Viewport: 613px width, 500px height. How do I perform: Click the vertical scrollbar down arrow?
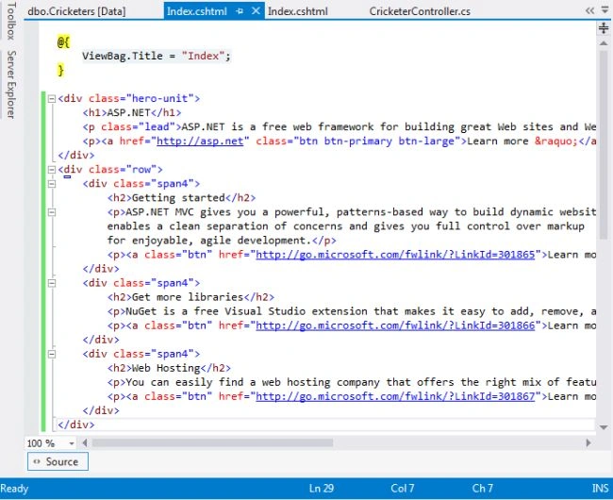[x=604, y=427]
